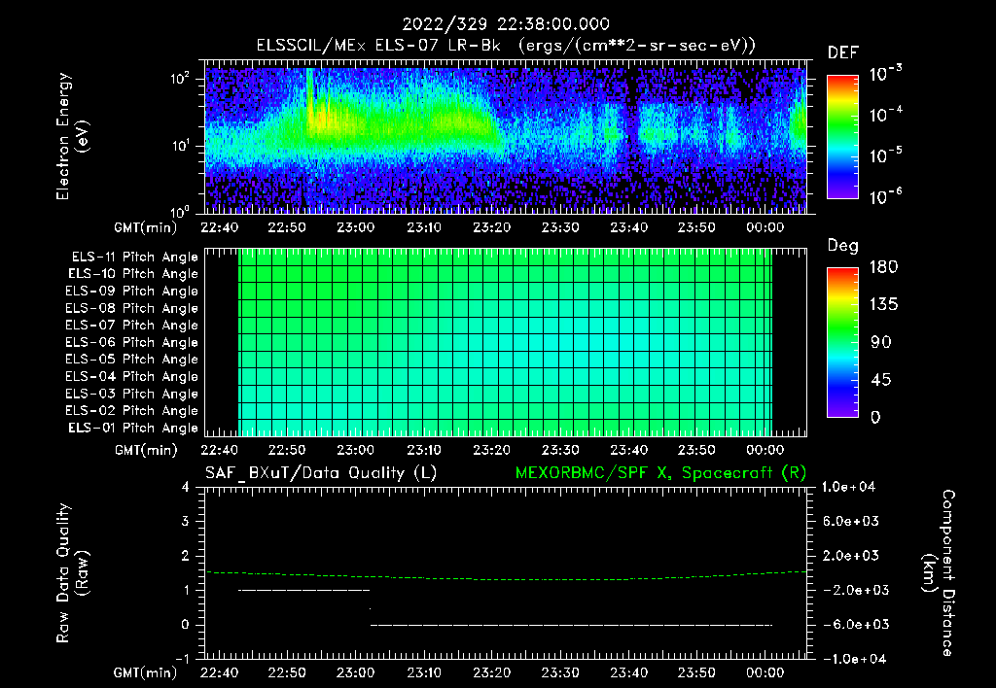Click the green dashed spacecraft X trace
Image resolution: width=996 pixels, height=688 pixels.
click(506, 576)
